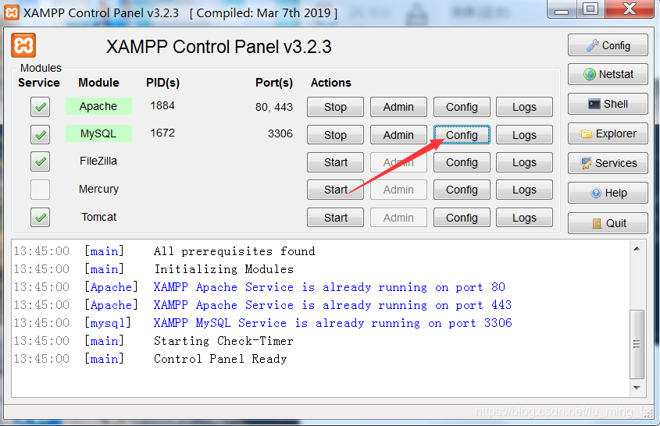Viewport: 660px width, 426px height.
Task: View Apache Logs
Action: pos(524,107)
